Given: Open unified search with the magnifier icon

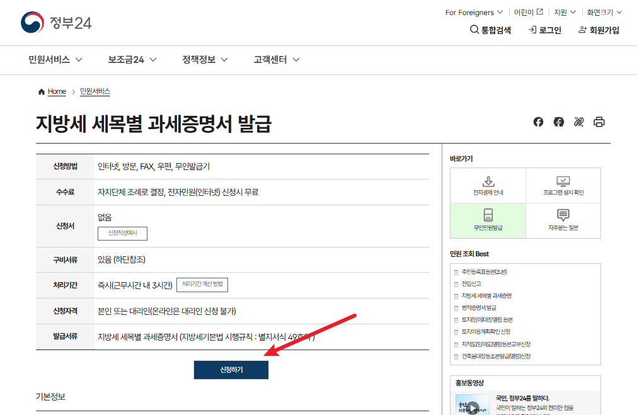Looking at the screenshot, I should tap(474, 29).
